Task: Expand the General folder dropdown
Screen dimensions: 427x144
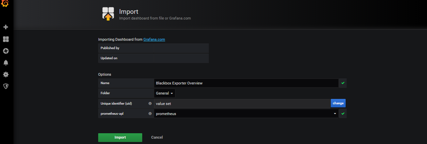Action: (x=164, y=93)
